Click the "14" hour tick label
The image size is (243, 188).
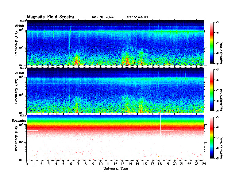pyautogui.click(x=130, y=164)
